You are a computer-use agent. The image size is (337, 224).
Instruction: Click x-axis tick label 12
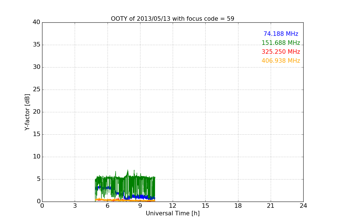coord(173,206)
